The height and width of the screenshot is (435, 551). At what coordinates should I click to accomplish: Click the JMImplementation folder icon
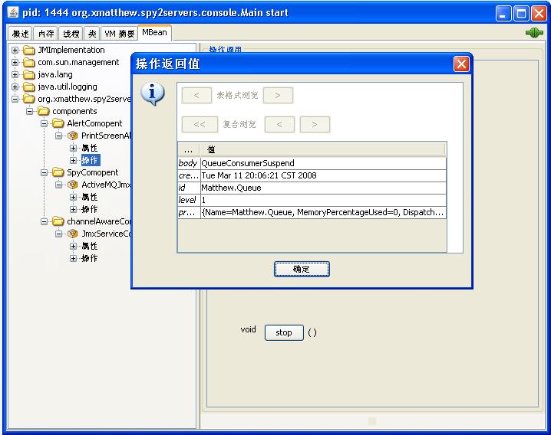(29, 51)
